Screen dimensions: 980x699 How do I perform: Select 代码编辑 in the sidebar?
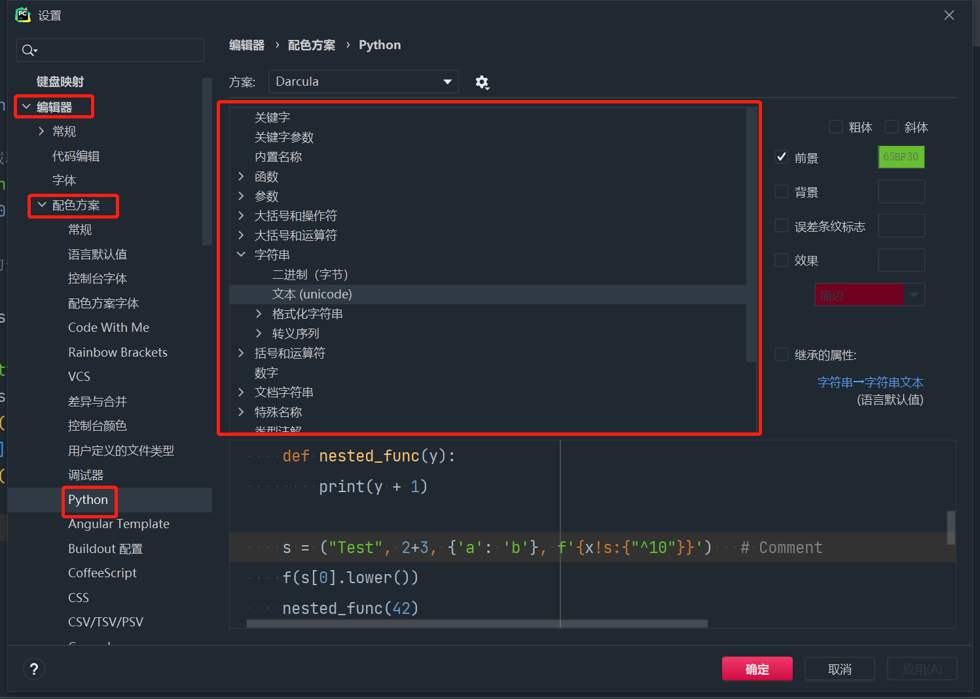(x=76, y=156)
